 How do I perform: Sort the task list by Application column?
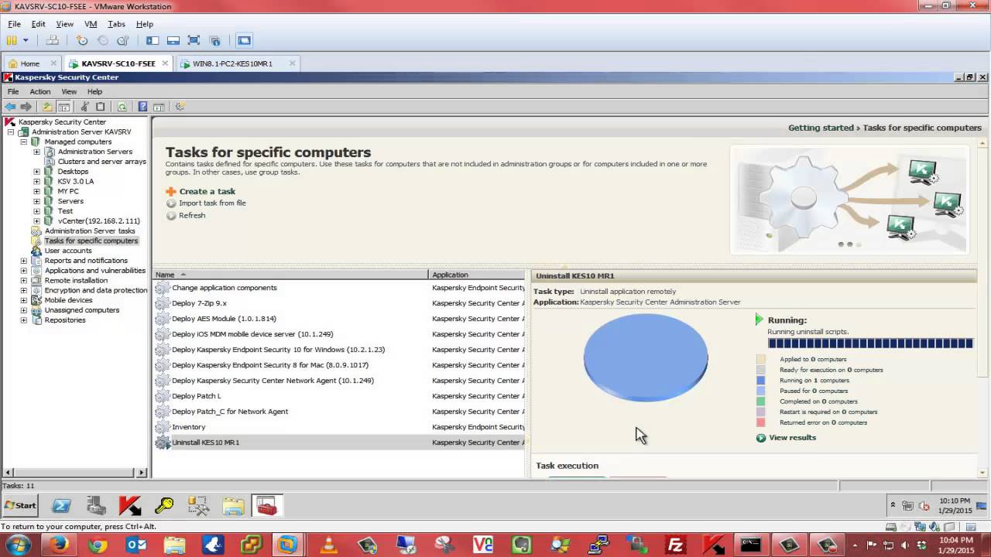point(476,275)
